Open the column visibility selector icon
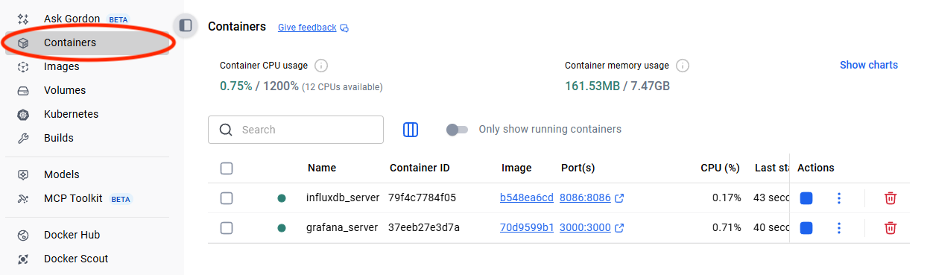This screenshot has width=933, height=275. click(x=411, y=130)
